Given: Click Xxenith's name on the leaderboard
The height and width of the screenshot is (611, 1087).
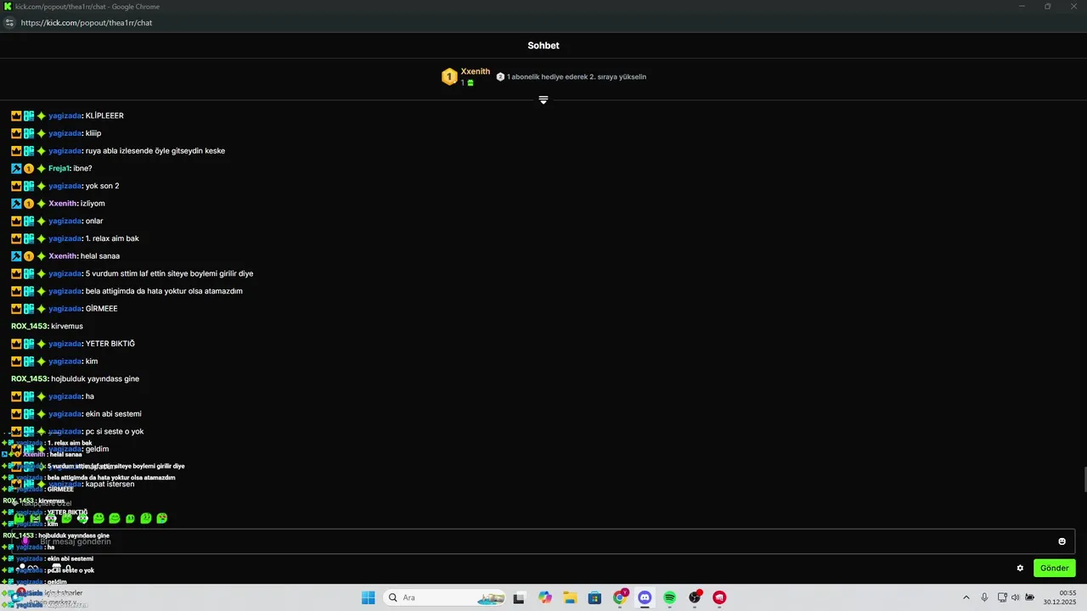Looking at the screenshot, I should click(x=476, y=71).
